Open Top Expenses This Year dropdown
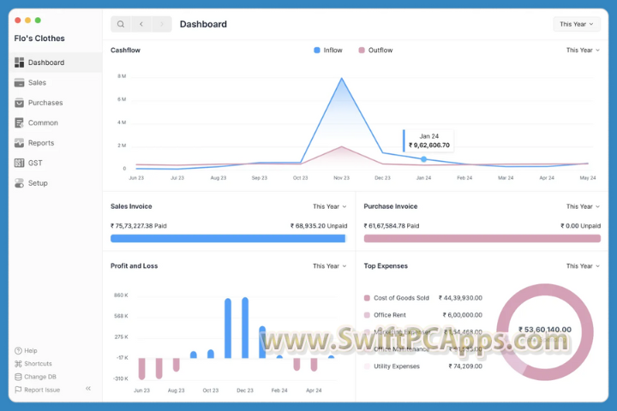Viewport: 617px width, 411px height. [x=583, y=266]
